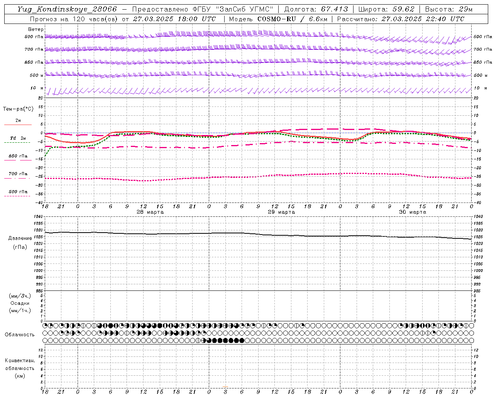Select the provider text ФГБУ "ЗапСиб УГМС"
Screen dimensions: 494x395
233,9
